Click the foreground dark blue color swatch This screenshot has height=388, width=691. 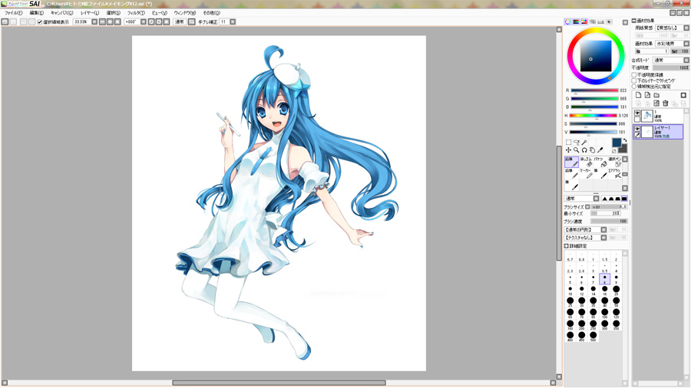(616, 143)
